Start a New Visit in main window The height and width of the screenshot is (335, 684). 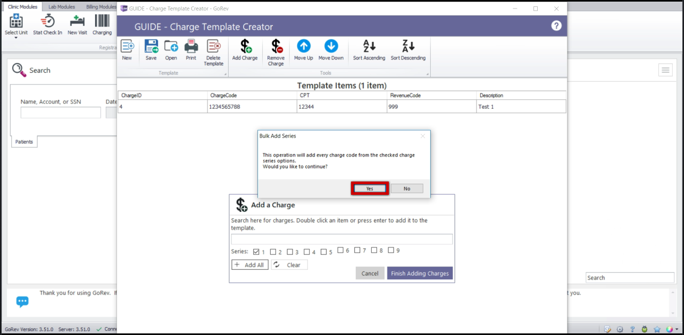pyautogui.click(x=77, y=25)
